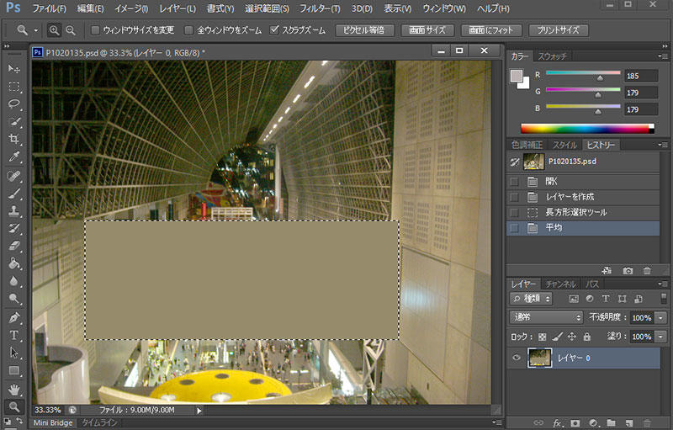The image size is (673, 430).
Task: Set history brush source beside 平均 state
Action: (x=514, y=228)
